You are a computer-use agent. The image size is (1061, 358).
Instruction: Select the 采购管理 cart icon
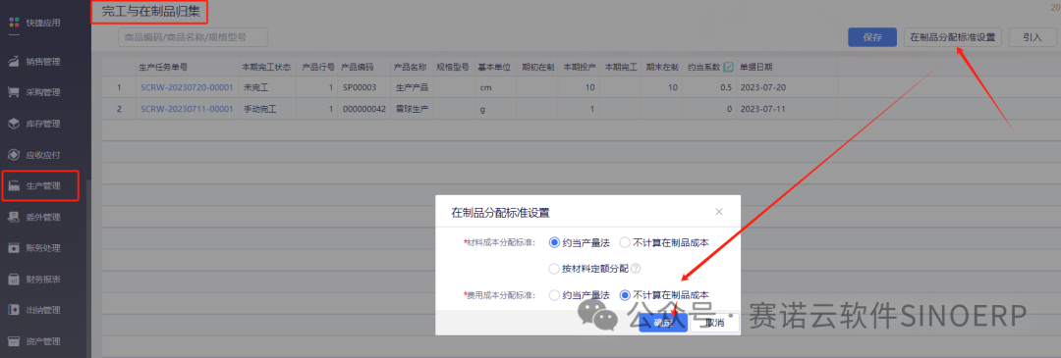pos(14,92)
